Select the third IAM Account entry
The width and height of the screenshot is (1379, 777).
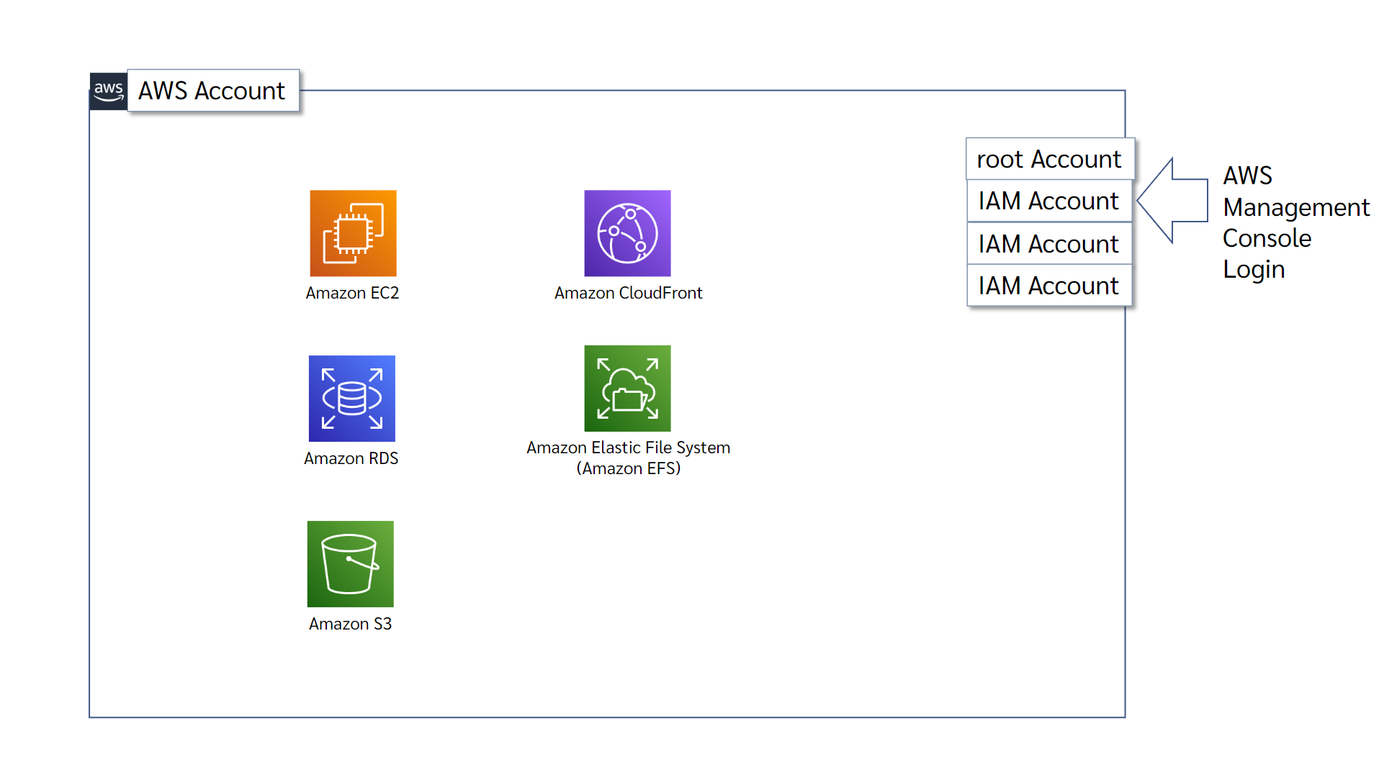[x=1048, y=285]
